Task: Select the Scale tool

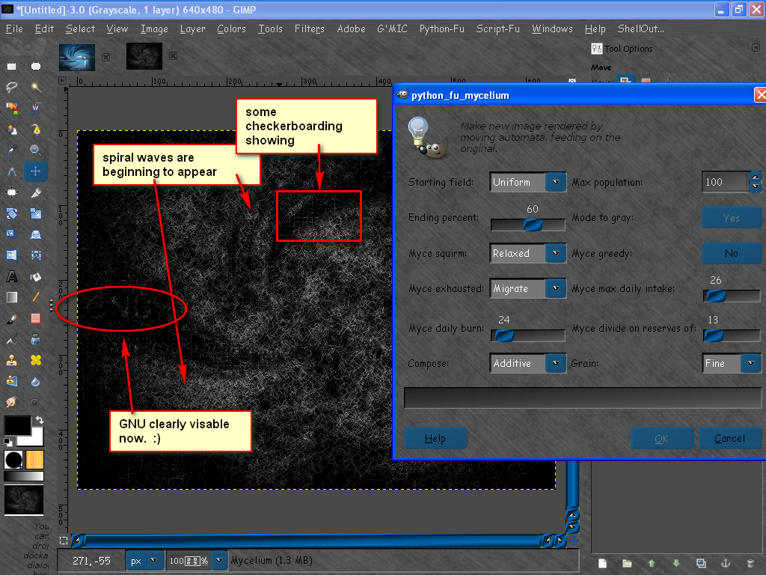Action: point(36,213)
